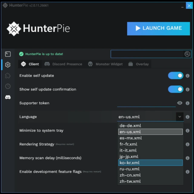The width and height of the screenshot is (194, 194).
Task: Toggle Enable self update switch
Action: pyautogui.click(x=176, y=76)
